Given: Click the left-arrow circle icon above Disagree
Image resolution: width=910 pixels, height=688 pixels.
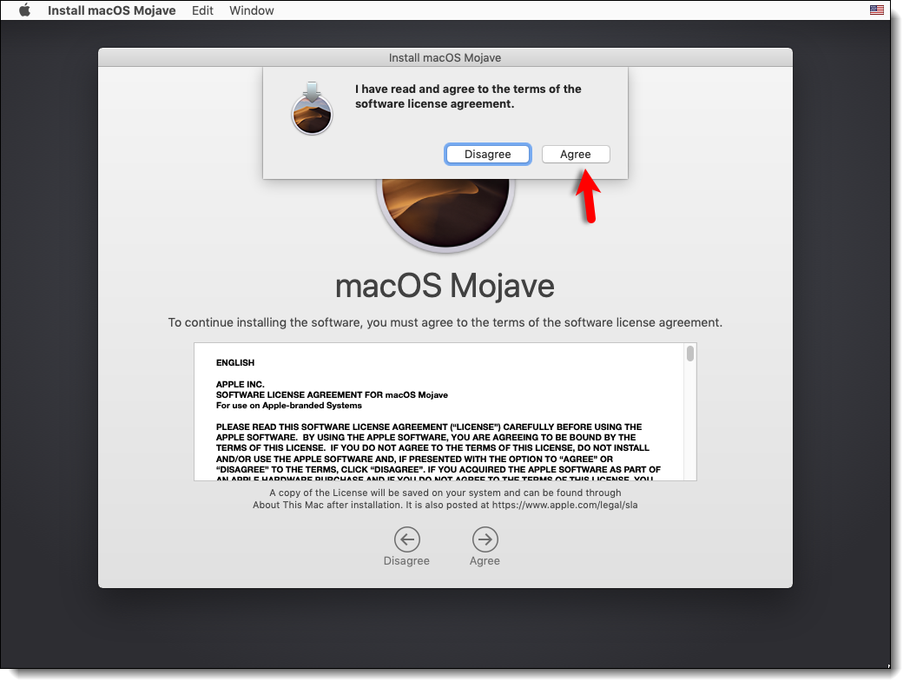Looking at the screenshot, I should coord(406,539).
